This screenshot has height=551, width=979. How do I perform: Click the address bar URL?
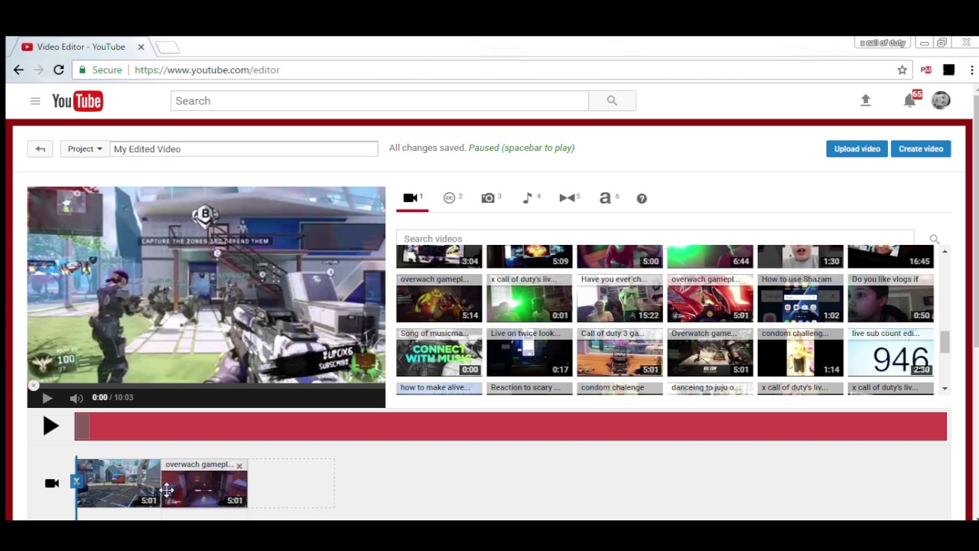[x=207, y=70]
